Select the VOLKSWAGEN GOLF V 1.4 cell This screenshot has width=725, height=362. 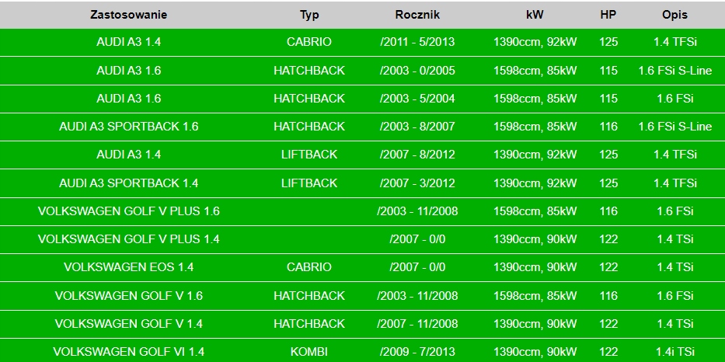[x=128, y=324]
